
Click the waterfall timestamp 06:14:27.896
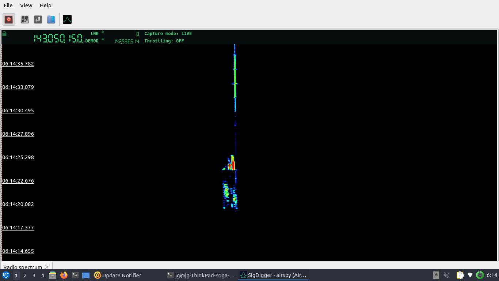pyautogui.click(x=18, y=134)
